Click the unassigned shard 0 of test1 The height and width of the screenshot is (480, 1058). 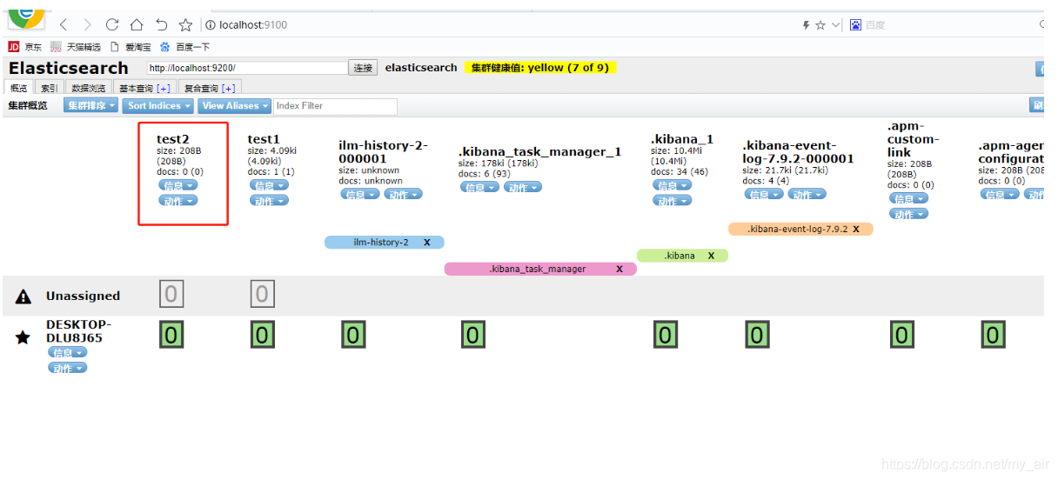pyautogui.click(x=262, y=295)
